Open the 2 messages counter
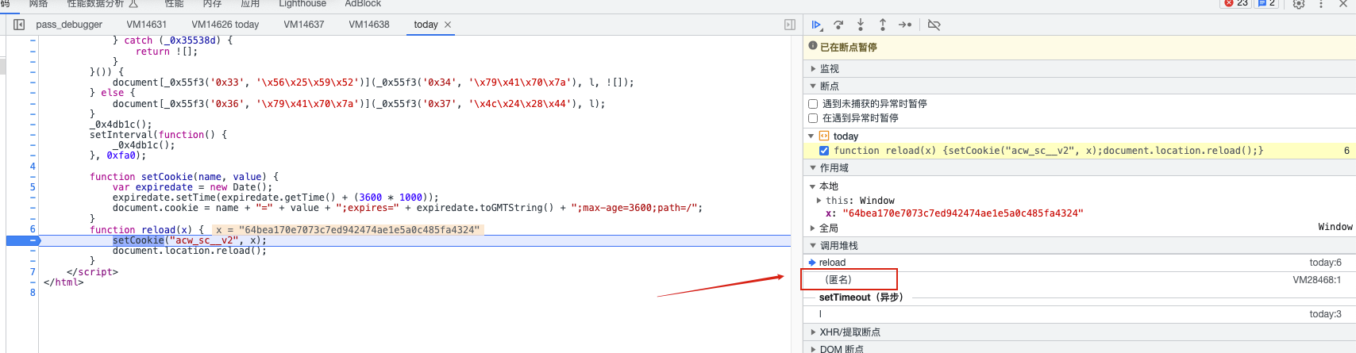This screenshot has height=353, width=1356. (x=1266, y=3)
